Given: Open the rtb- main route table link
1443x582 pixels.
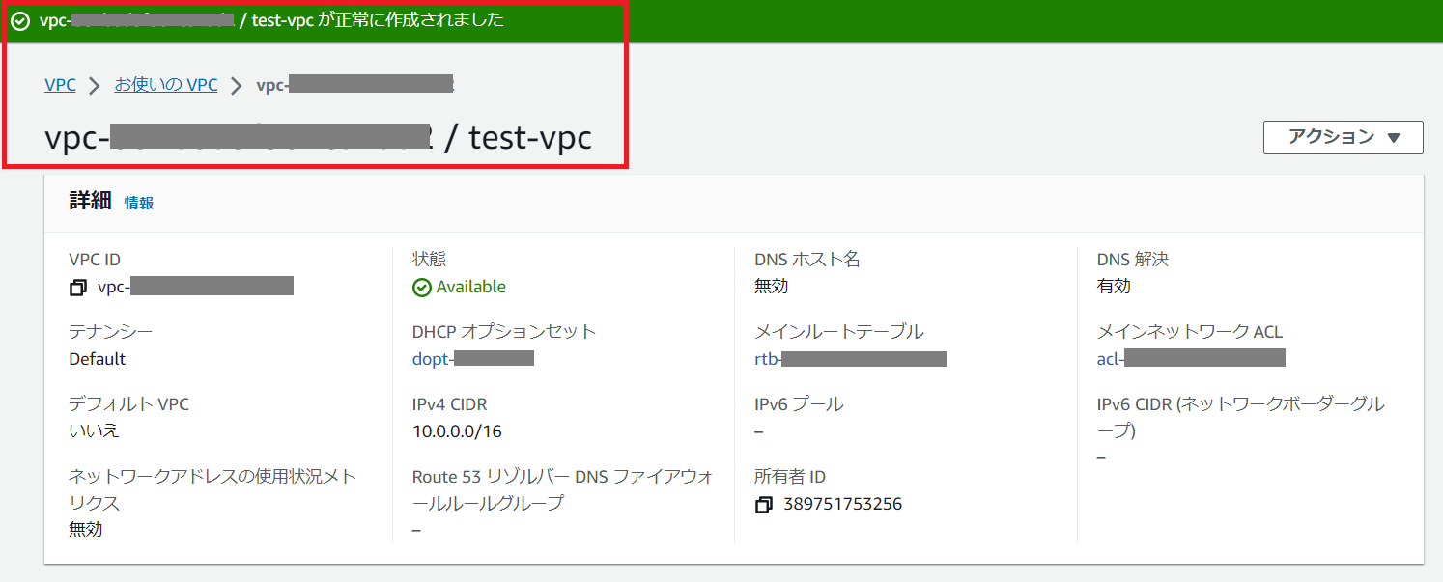Looking at the screenshot, I should 849,359.
